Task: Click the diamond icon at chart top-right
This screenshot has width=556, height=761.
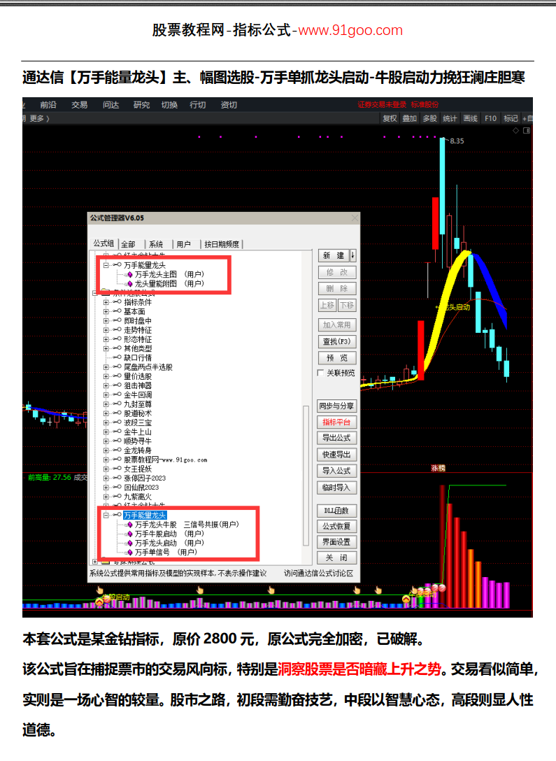Action: pos(515,131)
